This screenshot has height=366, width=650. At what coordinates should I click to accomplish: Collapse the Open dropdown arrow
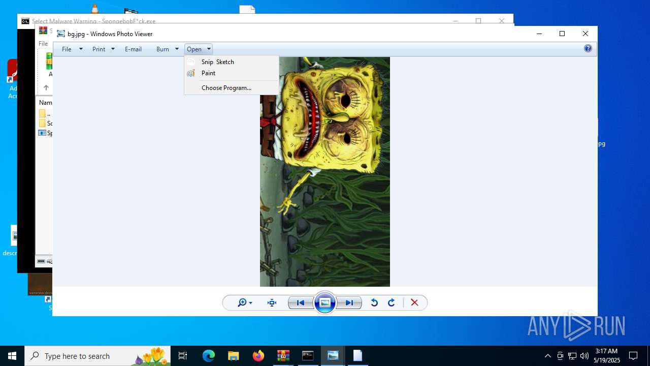pyautogui.click(x=209, y=49)
